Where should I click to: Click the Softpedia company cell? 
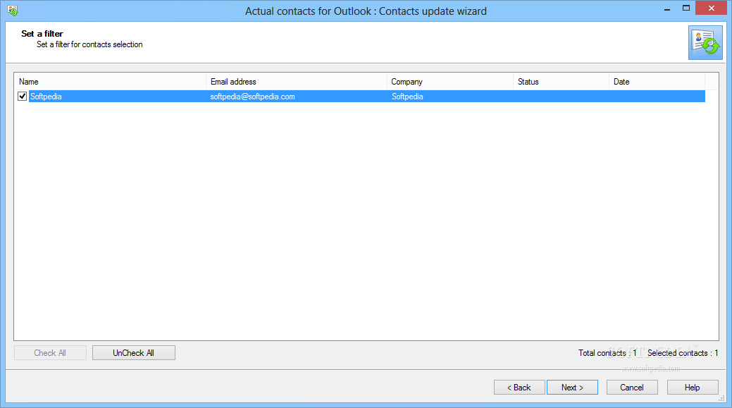coord(407,96)
